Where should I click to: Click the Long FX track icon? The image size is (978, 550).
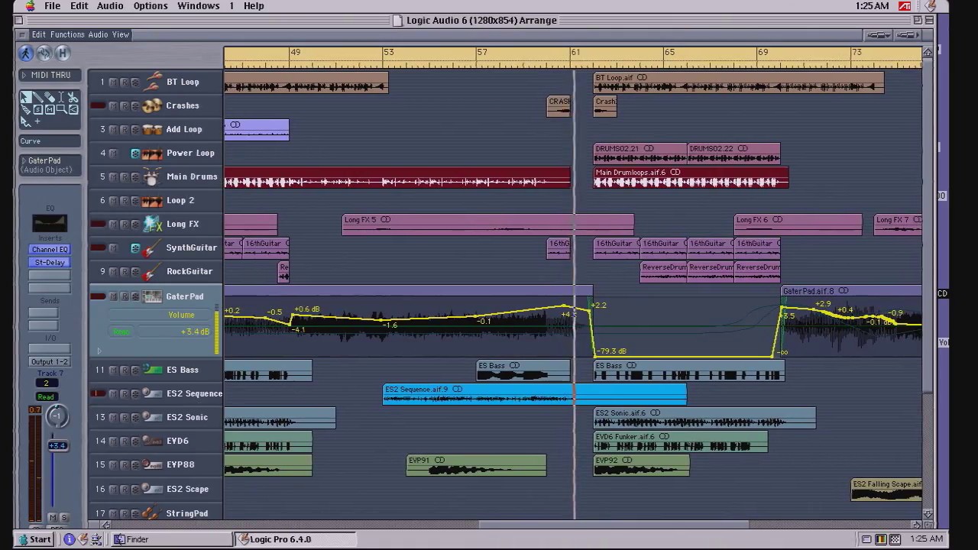coord(153,224)
